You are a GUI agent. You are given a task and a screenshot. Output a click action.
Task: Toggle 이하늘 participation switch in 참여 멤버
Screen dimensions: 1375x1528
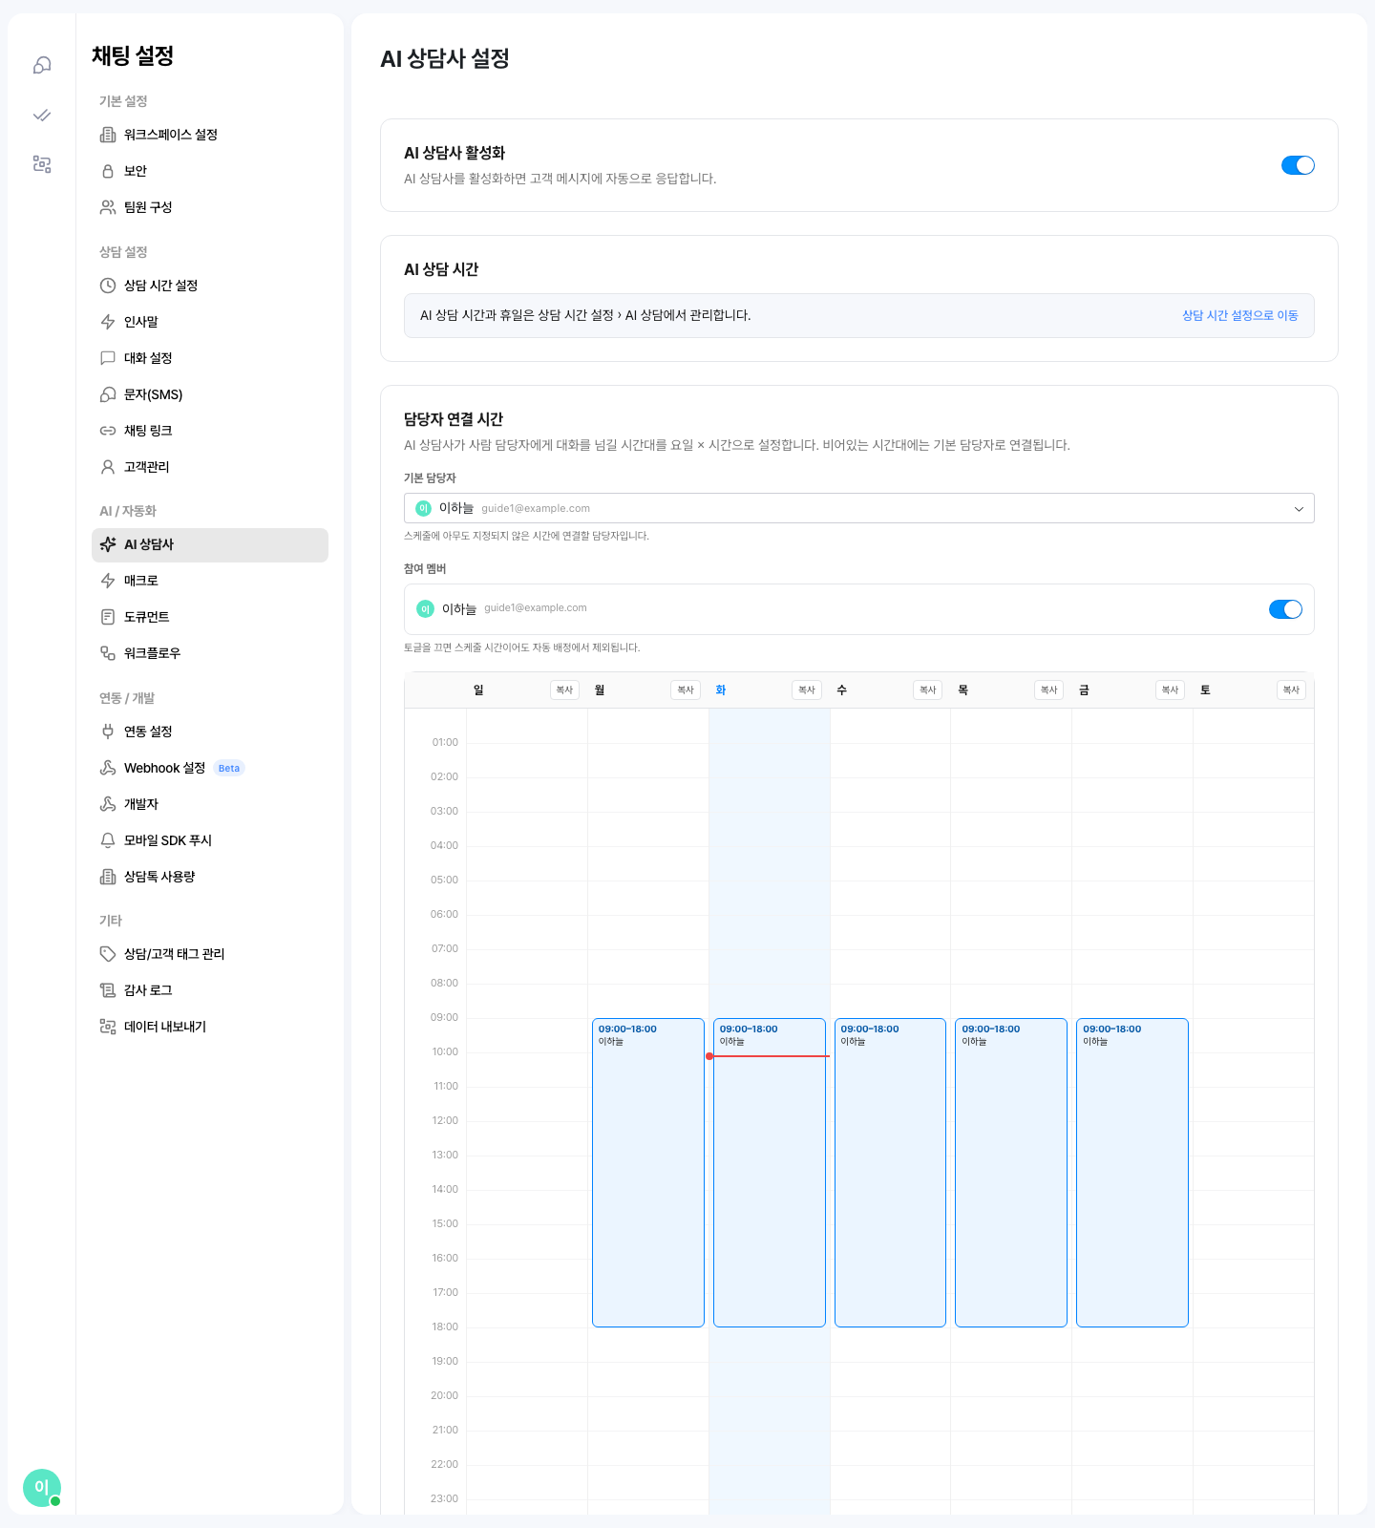(x=1285, y=609)
